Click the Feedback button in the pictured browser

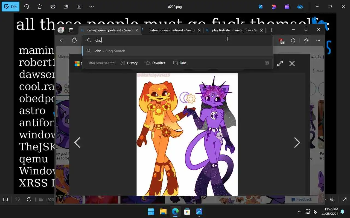(x=301, y=199)
